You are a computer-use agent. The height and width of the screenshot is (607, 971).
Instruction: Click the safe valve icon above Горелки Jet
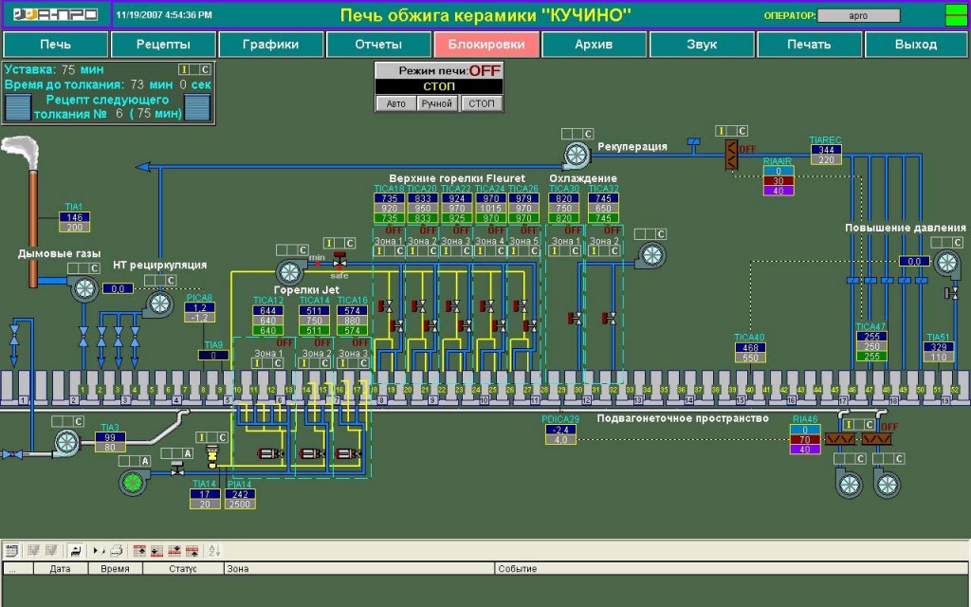point(339,261)
